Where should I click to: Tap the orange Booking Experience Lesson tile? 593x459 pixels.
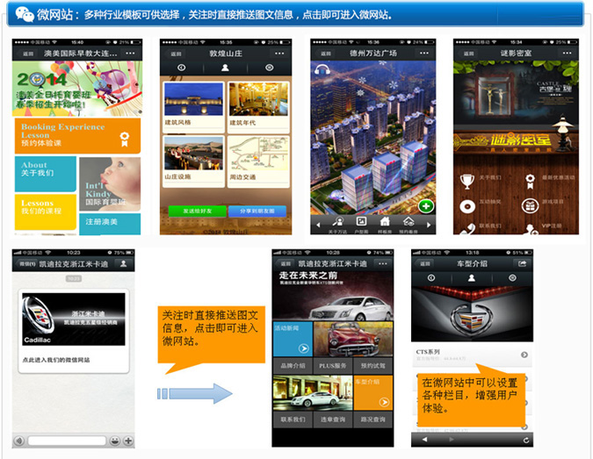pyautogui.click(x=77, y=135)
